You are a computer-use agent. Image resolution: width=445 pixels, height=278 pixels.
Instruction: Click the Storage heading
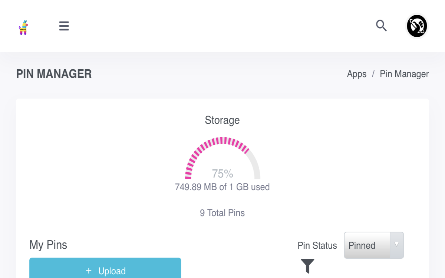pos(222,120)
